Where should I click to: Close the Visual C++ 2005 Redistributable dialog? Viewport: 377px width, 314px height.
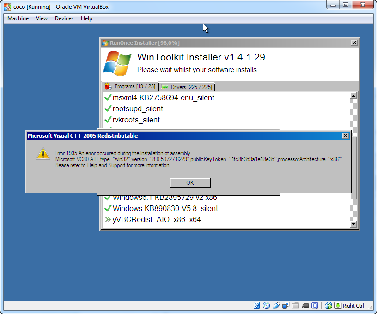click(345, 136)
